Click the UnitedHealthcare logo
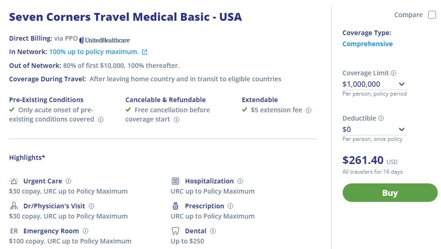This screenshot has width=441, height=249. (105, 40)
